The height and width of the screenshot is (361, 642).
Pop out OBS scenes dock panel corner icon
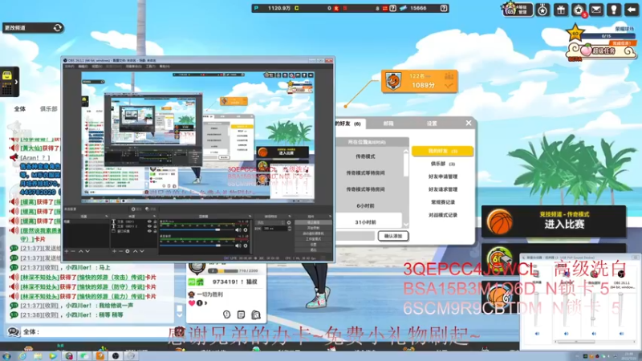[x=107, y=216]
